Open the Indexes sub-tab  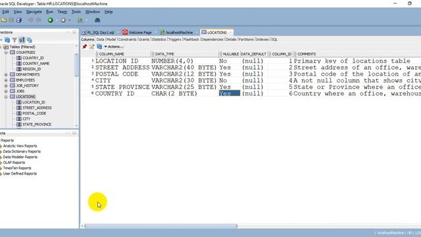click(262, 39)
